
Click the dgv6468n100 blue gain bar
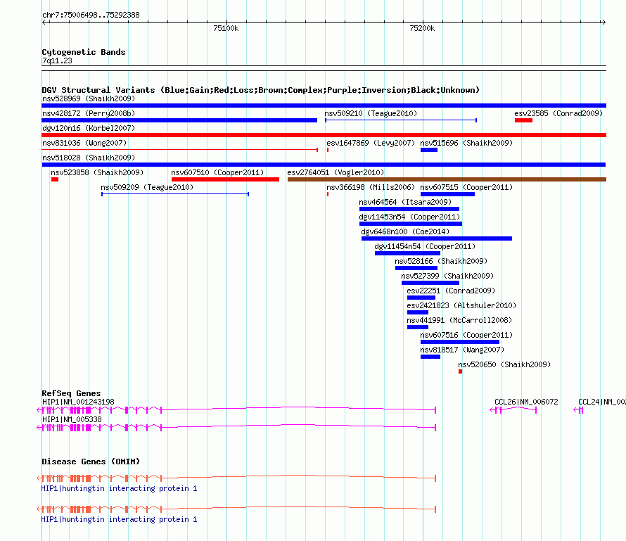[x=436, y=238]
